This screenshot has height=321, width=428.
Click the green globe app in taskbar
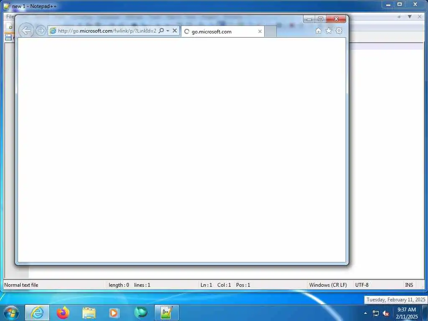coord(141,313)
